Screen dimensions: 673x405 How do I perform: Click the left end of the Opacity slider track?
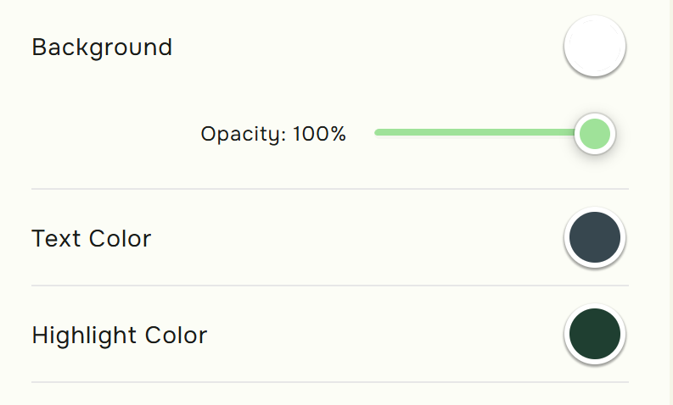tap(378, 132)
